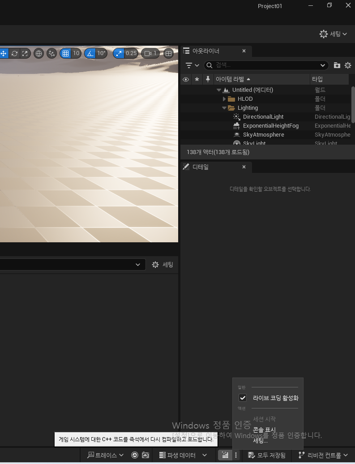Open viewport layout options icon
Viewport: 355px width, 464px height.
(168, 54)
